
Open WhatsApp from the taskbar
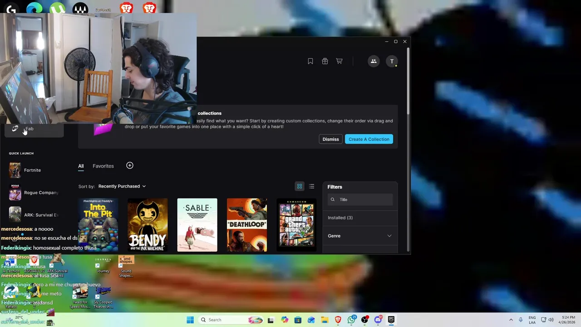point(351,320)
